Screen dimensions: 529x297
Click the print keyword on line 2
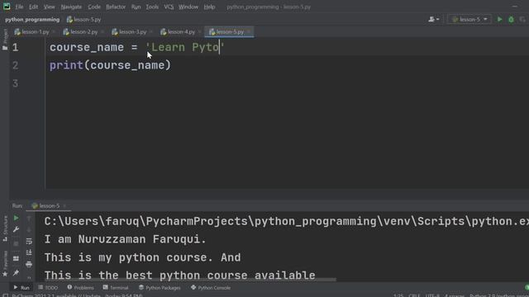66,65
